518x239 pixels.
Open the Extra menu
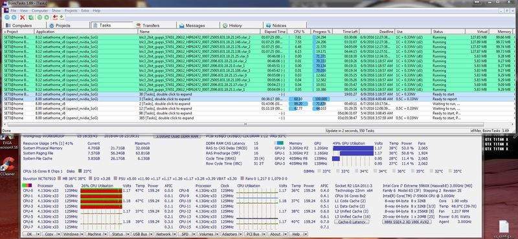85,11
